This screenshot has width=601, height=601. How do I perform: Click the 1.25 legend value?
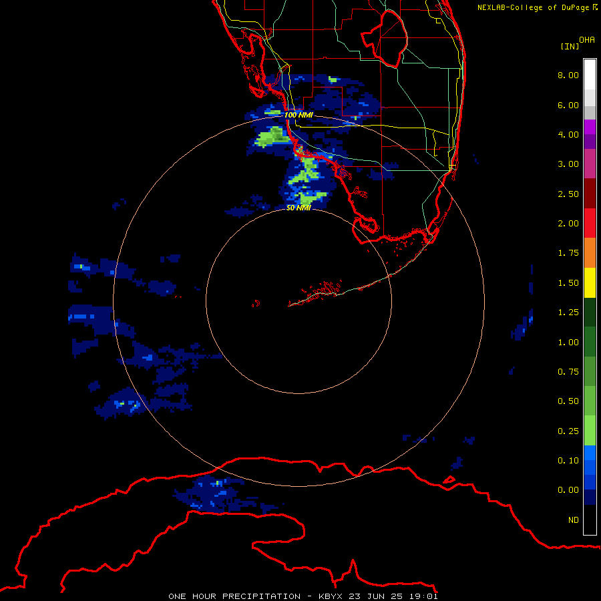click(568, 313)
